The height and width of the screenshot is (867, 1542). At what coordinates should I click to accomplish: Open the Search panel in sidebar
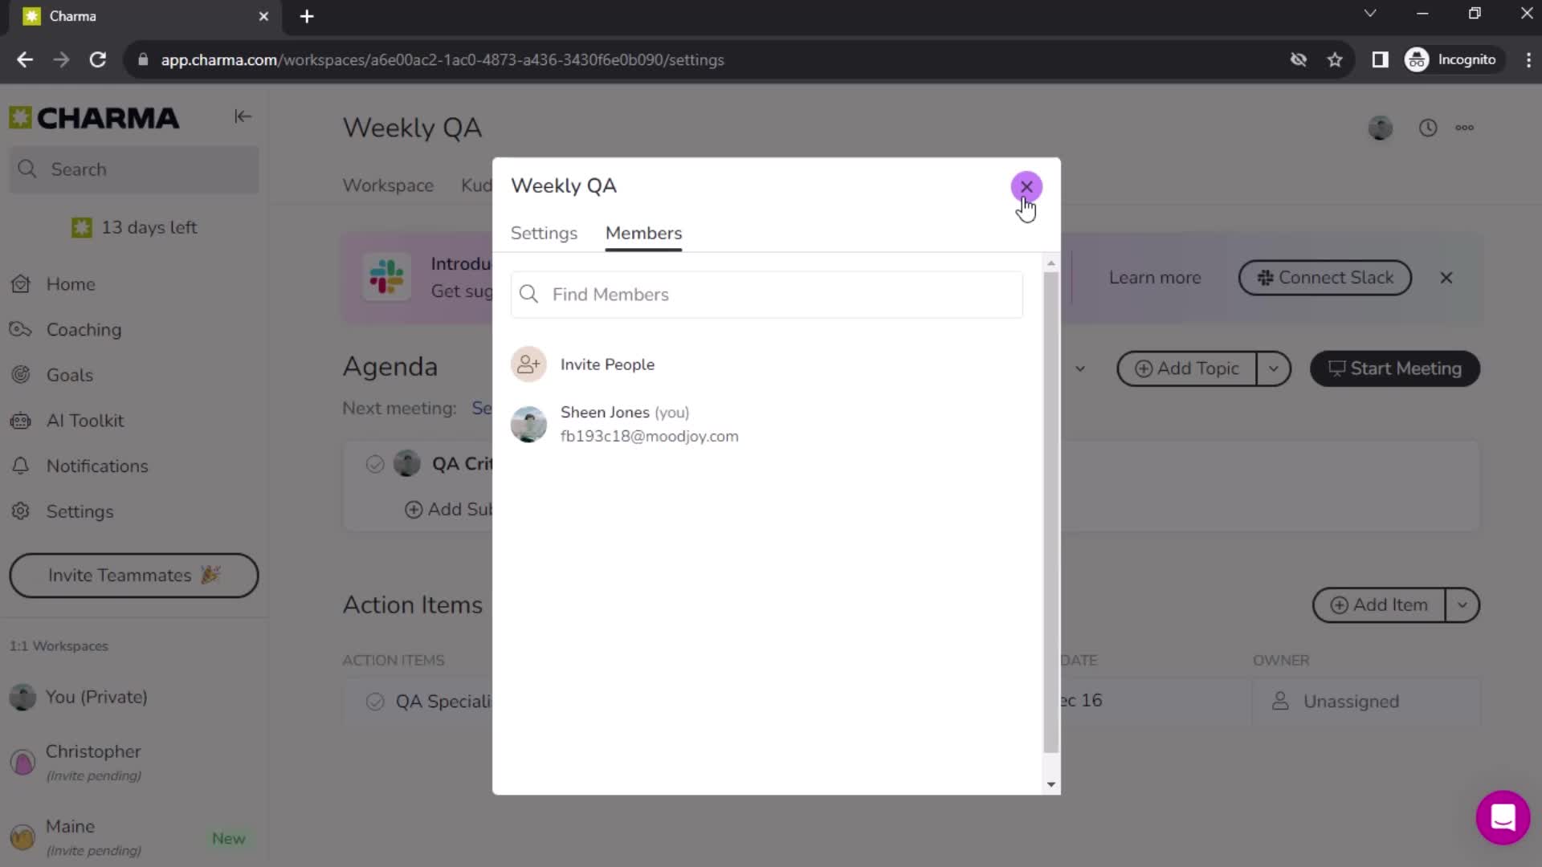(x=136, y=169)
